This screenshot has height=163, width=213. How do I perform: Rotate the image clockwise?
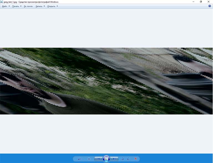tap(128, 159)
